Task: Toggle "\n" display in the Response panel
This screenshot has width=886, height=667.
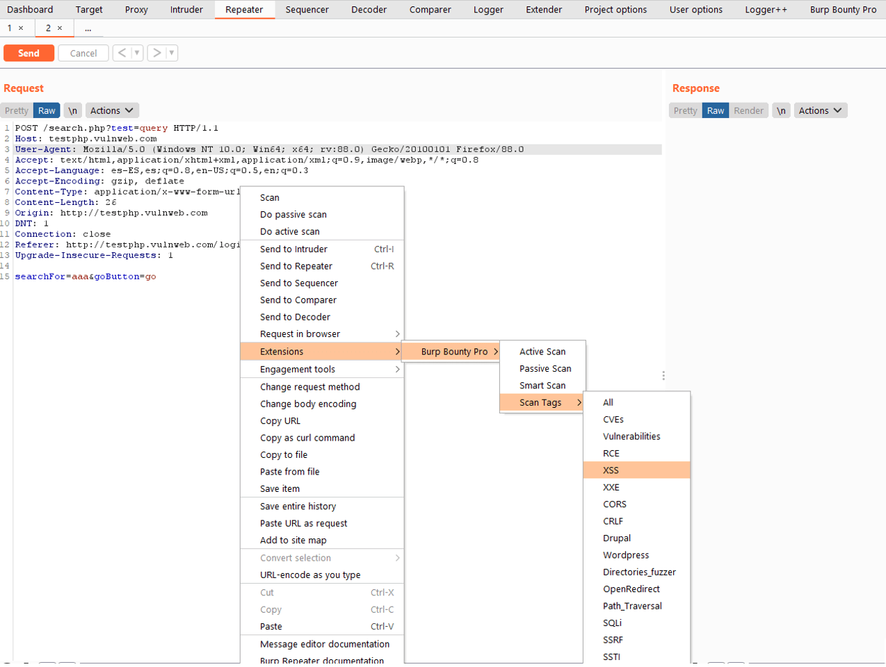Action: [782, 110]
